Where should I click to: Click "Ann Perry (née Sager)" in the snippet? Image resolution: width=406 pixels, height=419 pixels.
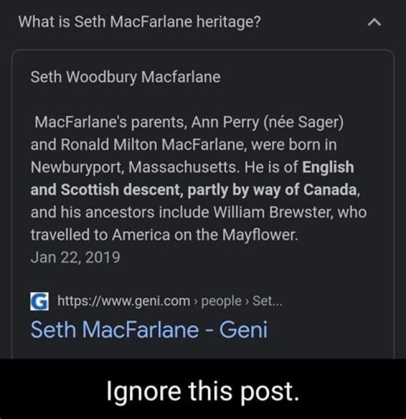pos(263,122)
